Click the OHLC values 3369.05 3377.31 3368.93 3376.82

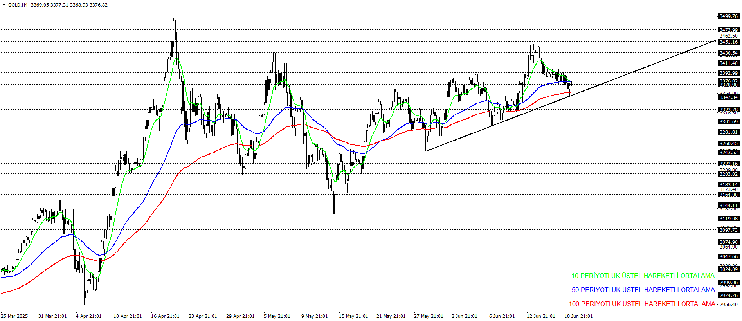click(x=69, y=5)
